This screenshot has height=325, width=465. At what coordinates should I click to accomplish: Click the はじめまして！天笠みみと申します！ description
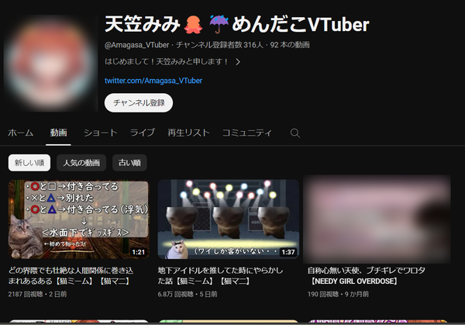(x=166, y=62)
